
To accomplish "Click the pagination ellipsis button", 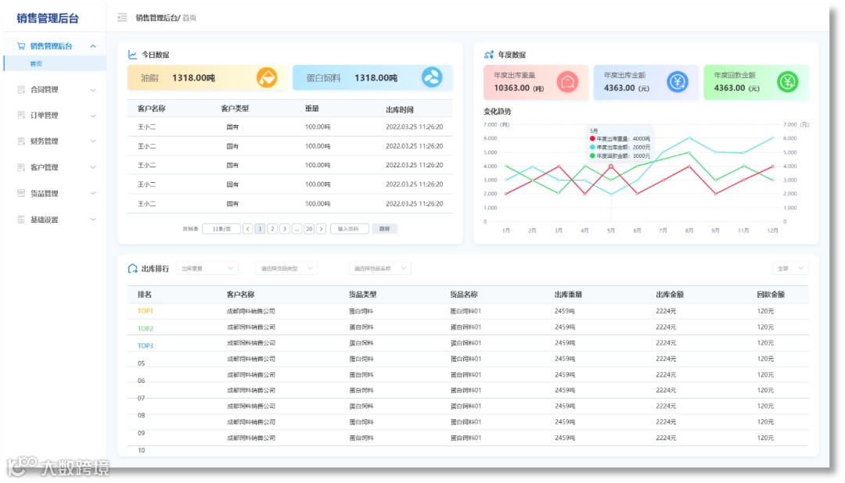I will [297, 229].
